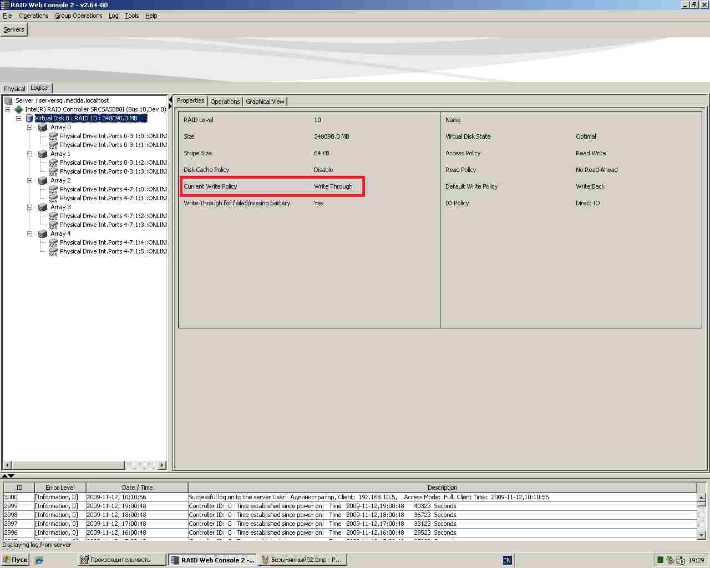Image resolution: width=710 pixels, height=568 pixels.
Task: Collapse the Array 4 tree node
Action: [30, 234]
